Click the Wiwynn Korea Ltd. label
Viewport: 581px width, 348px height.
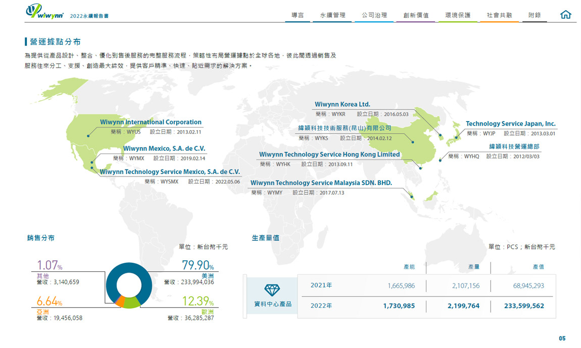point(342,104)
